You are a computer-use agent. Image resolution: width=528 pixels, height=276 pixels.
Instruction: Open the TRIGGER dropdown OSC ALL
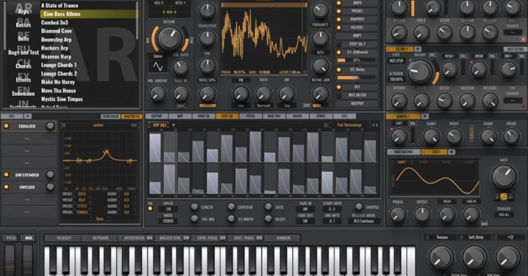(504, 215)
